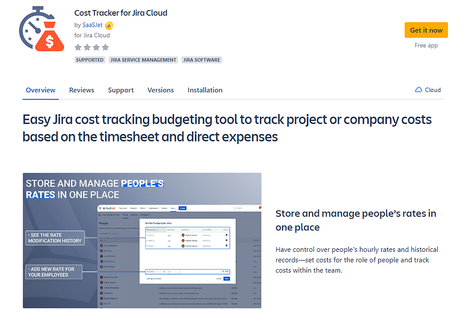Click the Cost Tracker for Jira Cloud title
Viewport: 474px width, 336px height.
point(121,12)
